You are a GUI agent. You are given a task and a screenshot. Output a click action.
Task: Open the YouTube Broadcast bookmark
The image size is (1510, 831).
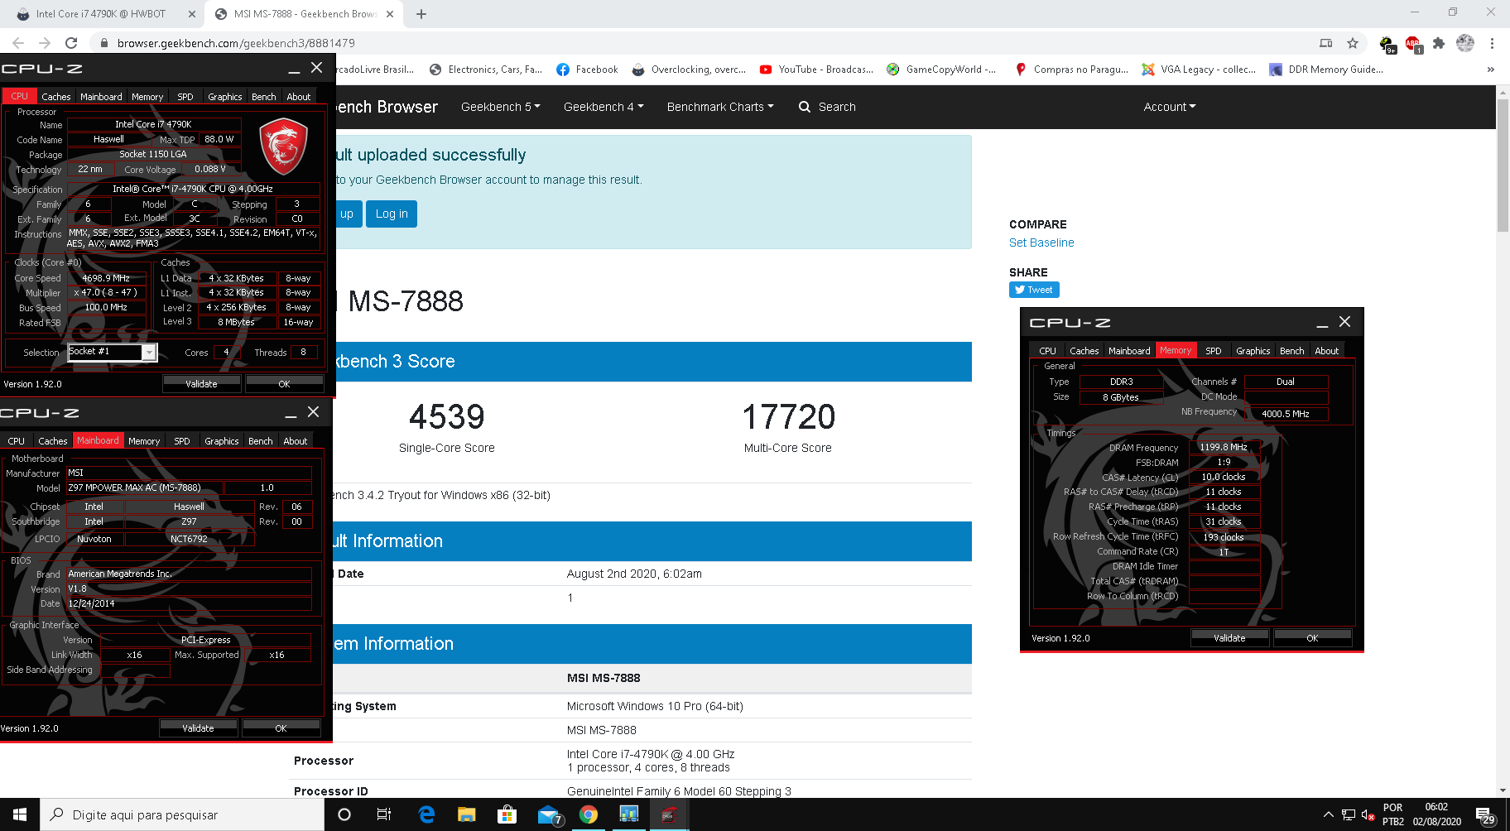[816, 70]
